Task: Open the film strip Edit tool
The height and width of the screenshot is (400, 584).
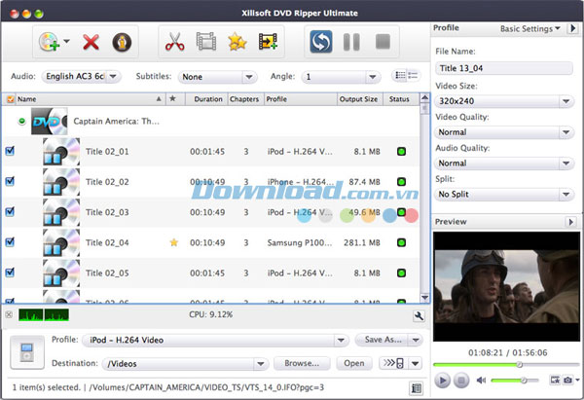Action: click(x=206, y=41)
